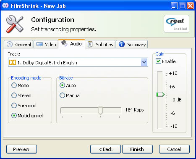Image resolution: width=196 pixels, height=159 pixels.
Task: Open the Video tab
Action: 46,44
